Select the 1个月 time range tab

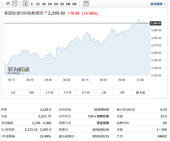(x=49, y=92)
